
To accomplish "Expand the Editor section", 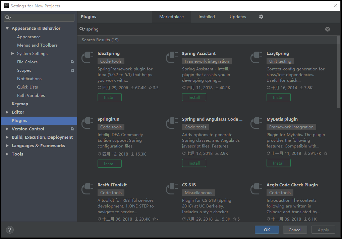I will [7, 112].
